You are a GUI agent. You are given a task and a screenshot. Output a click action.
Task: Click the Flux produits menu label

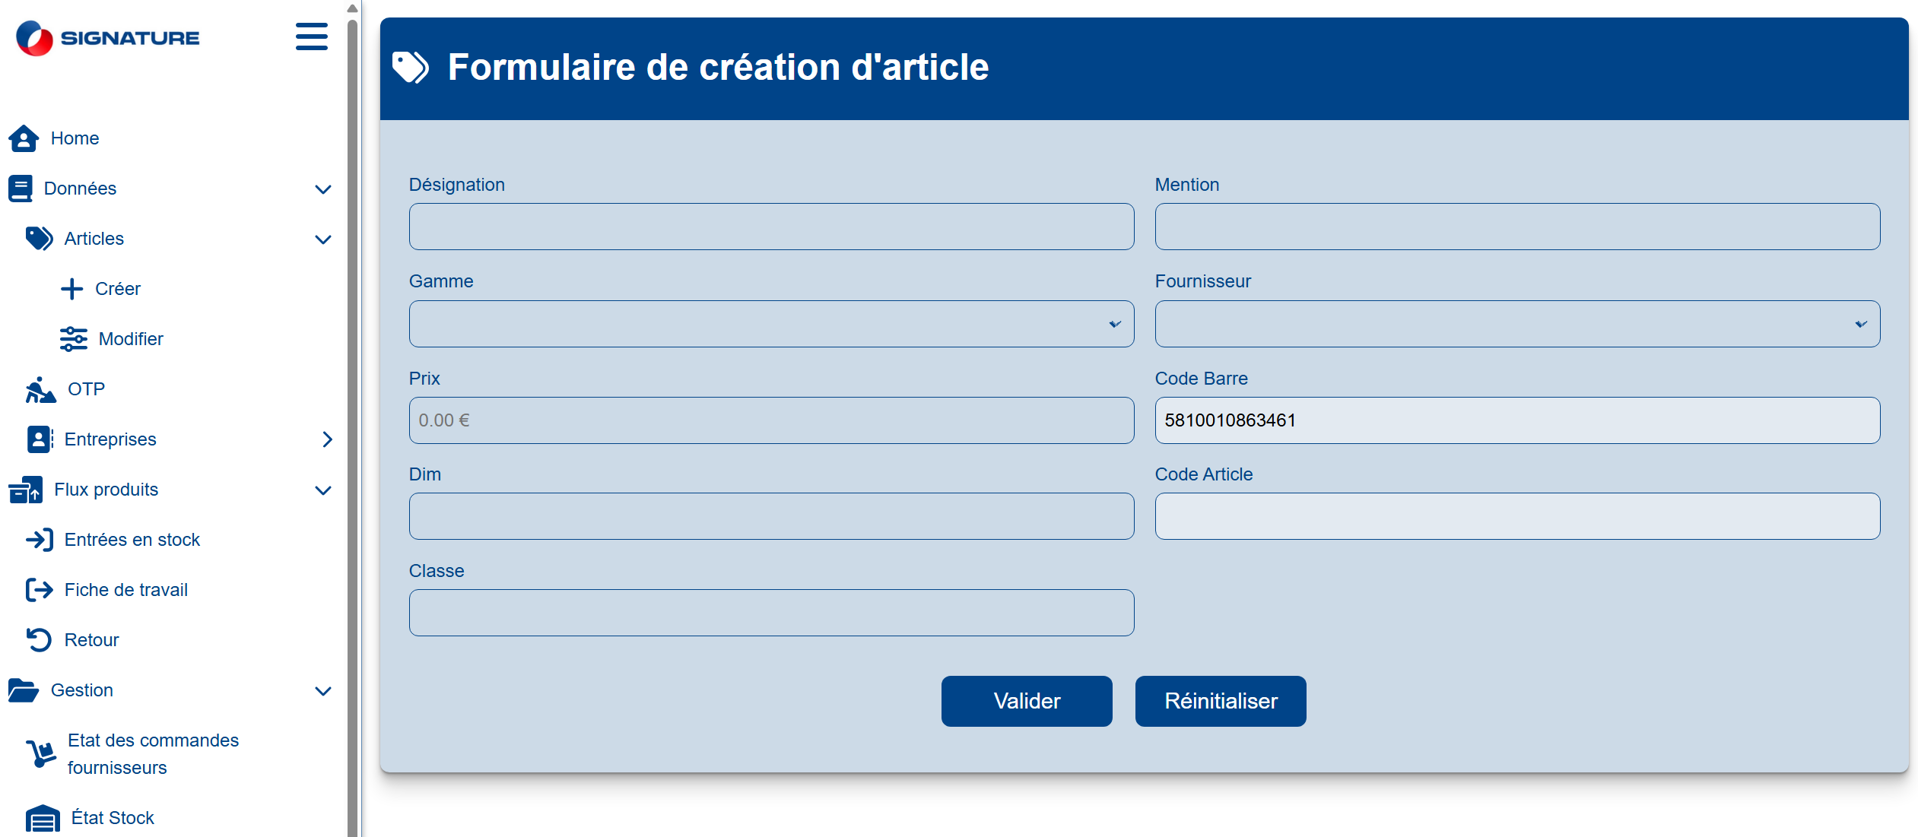(x=106, y=490)
